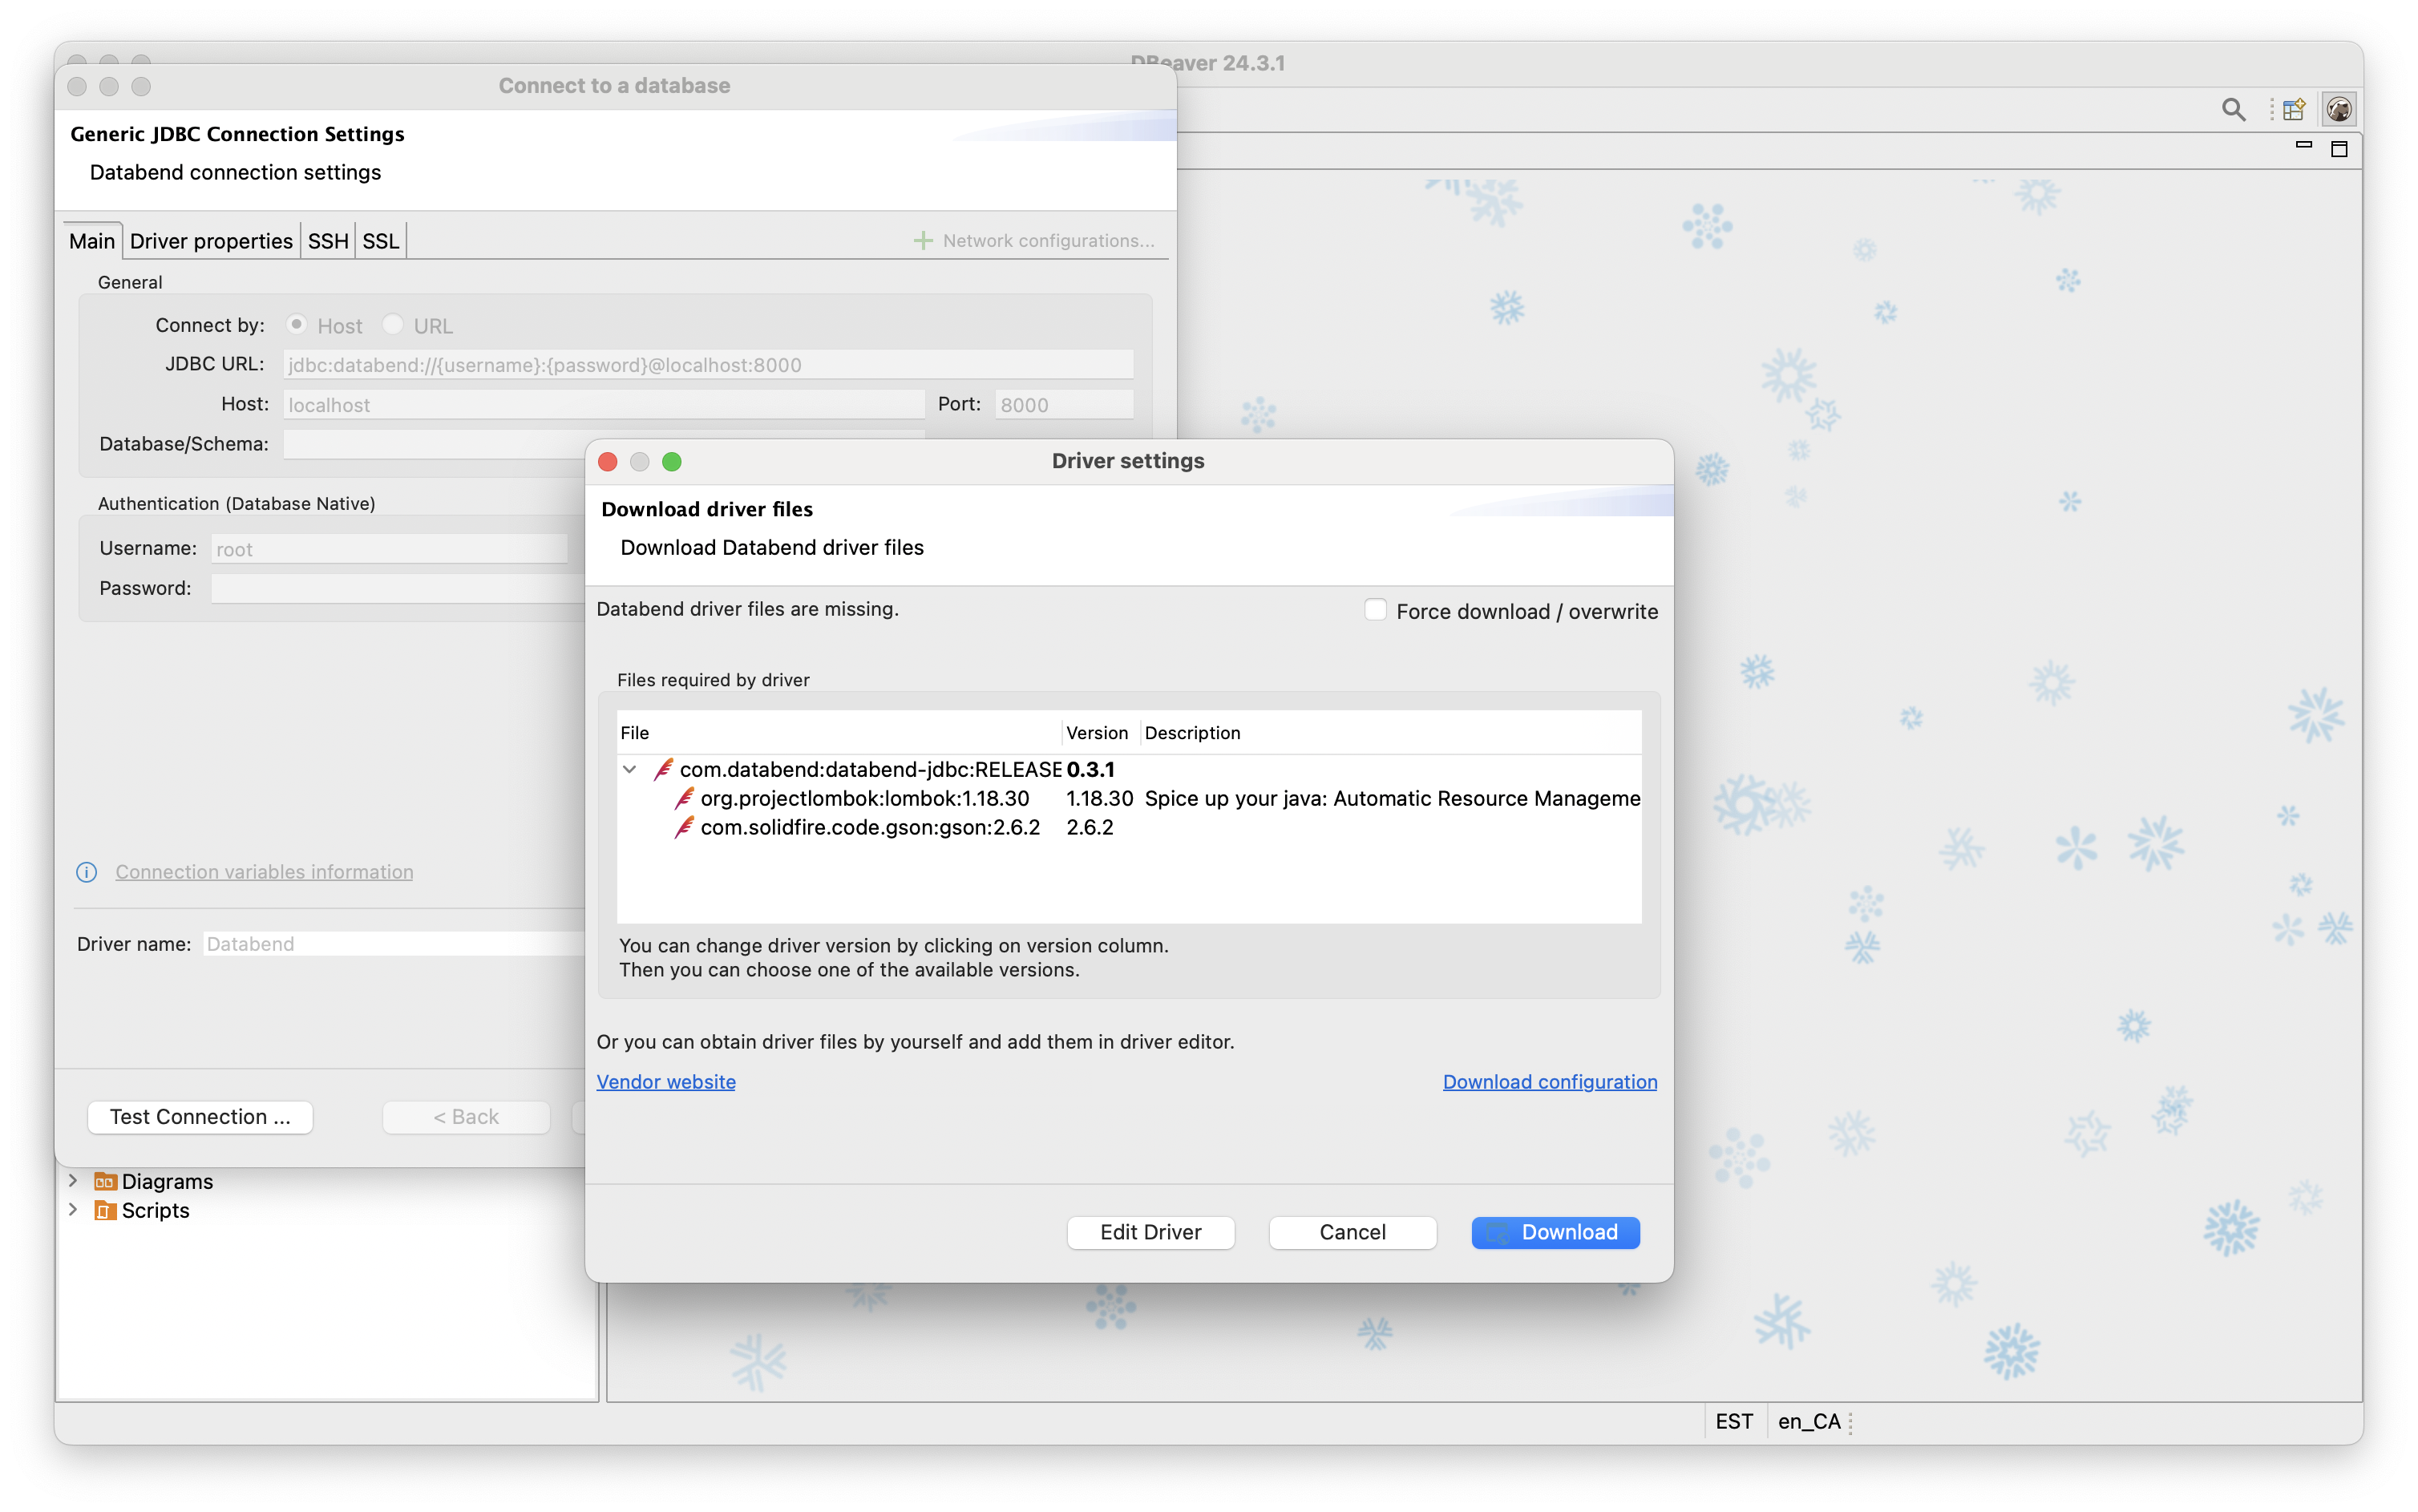The height and width of the screenshot is (1512, 2418).
Task: Click the DBeaver perspective icon in toolbar
Action: pos(2338,109)
